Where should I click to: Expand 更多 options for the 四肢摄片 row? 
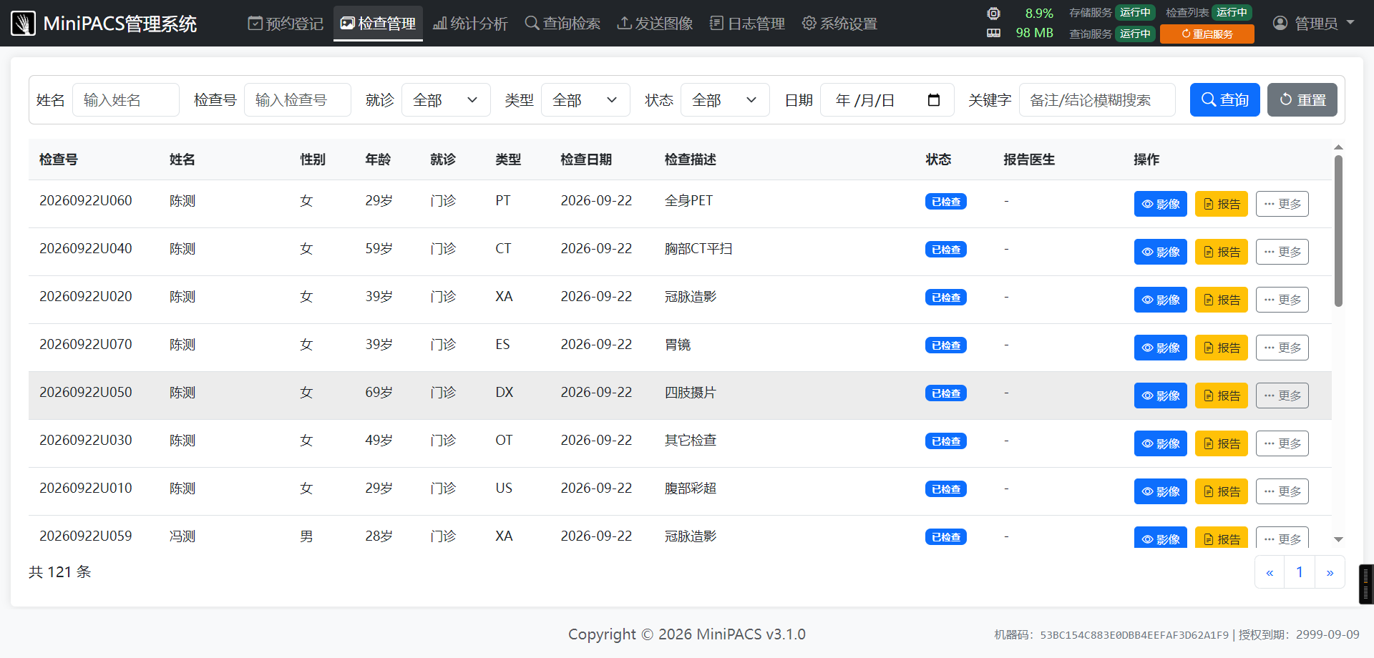coord(1282,396)
